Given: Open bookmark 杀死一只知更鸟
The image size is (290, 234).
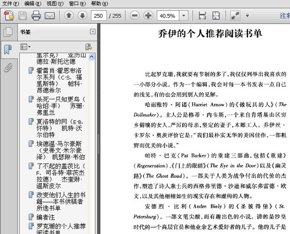Looking at the screenshot, I should pos(60,106).
